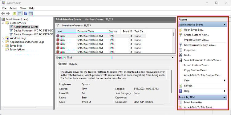The image size is (231, 115).
Task: Open the View submenu arrow in Actions
Action: (x=225, y=81)
